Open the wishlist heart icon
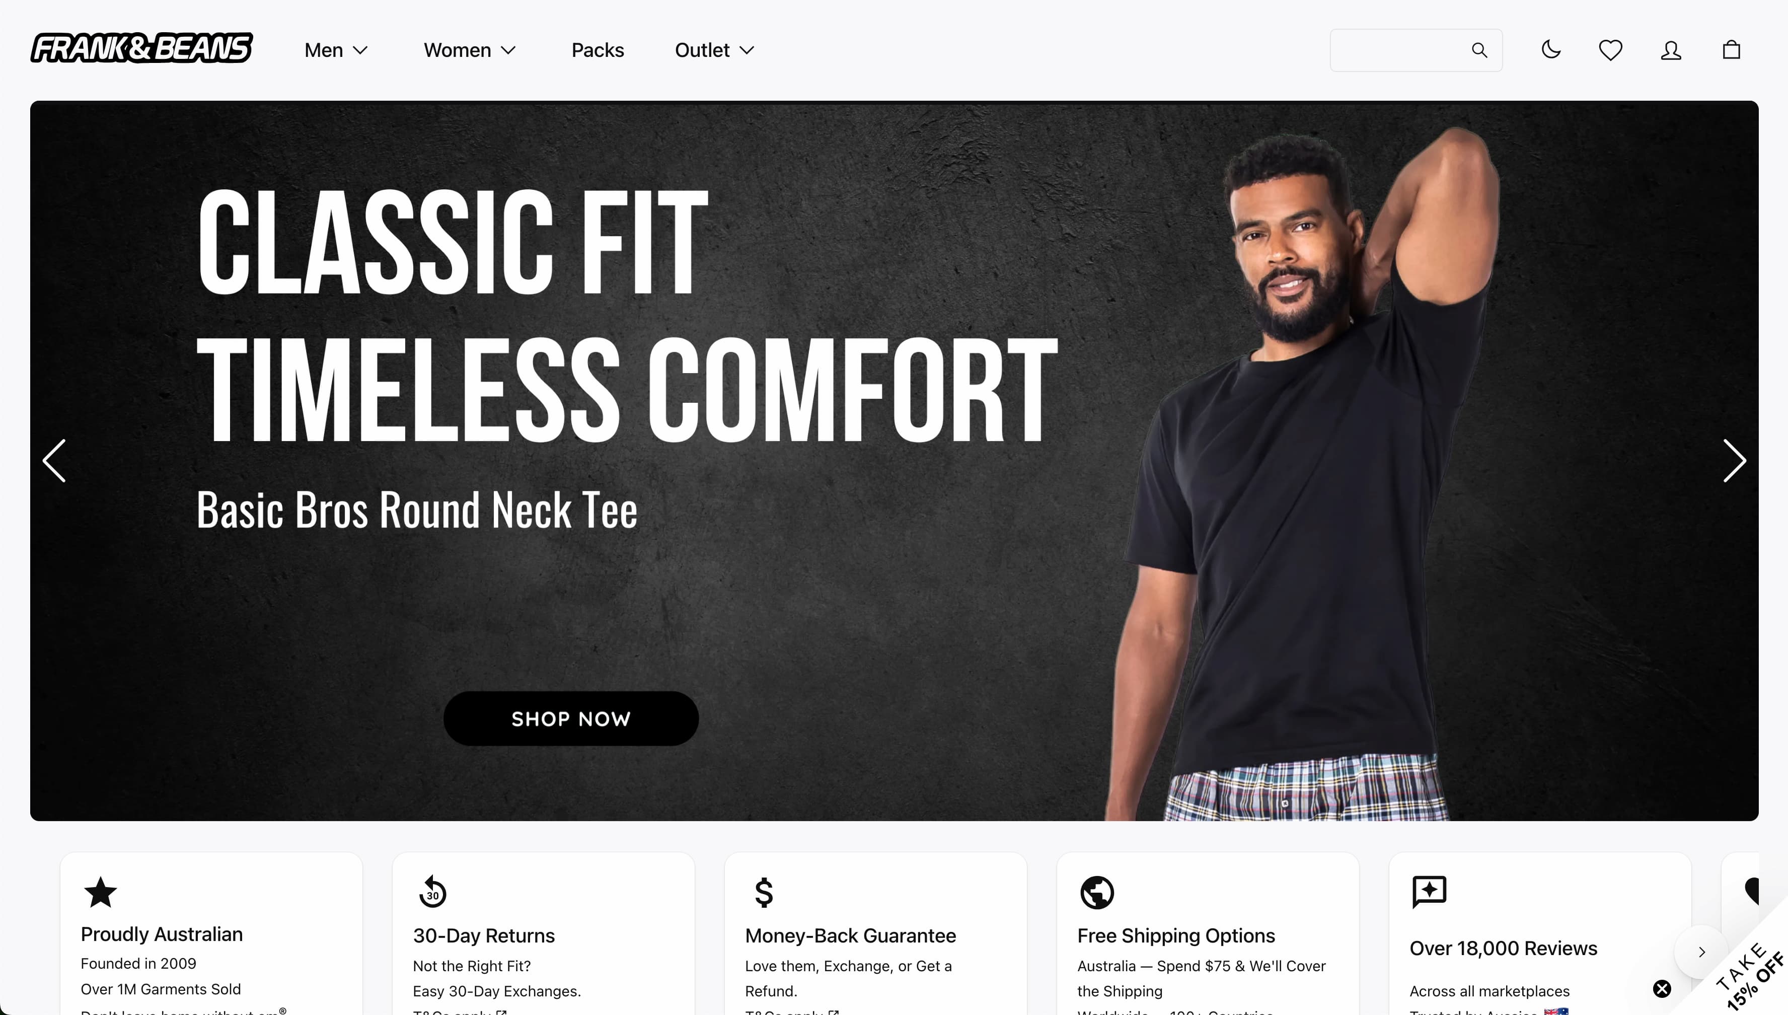This screenshot has width=1788, height=1015. (x=1610, y=49)
